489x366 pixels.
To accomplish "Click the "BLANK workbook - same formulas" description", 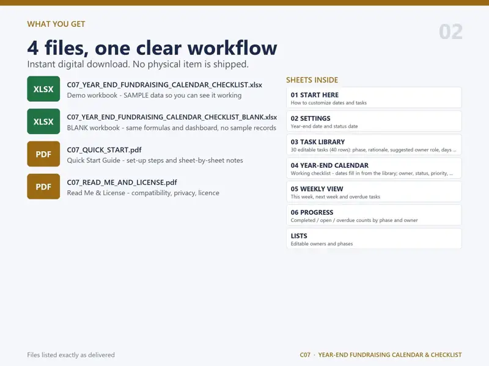I will 172,128.
